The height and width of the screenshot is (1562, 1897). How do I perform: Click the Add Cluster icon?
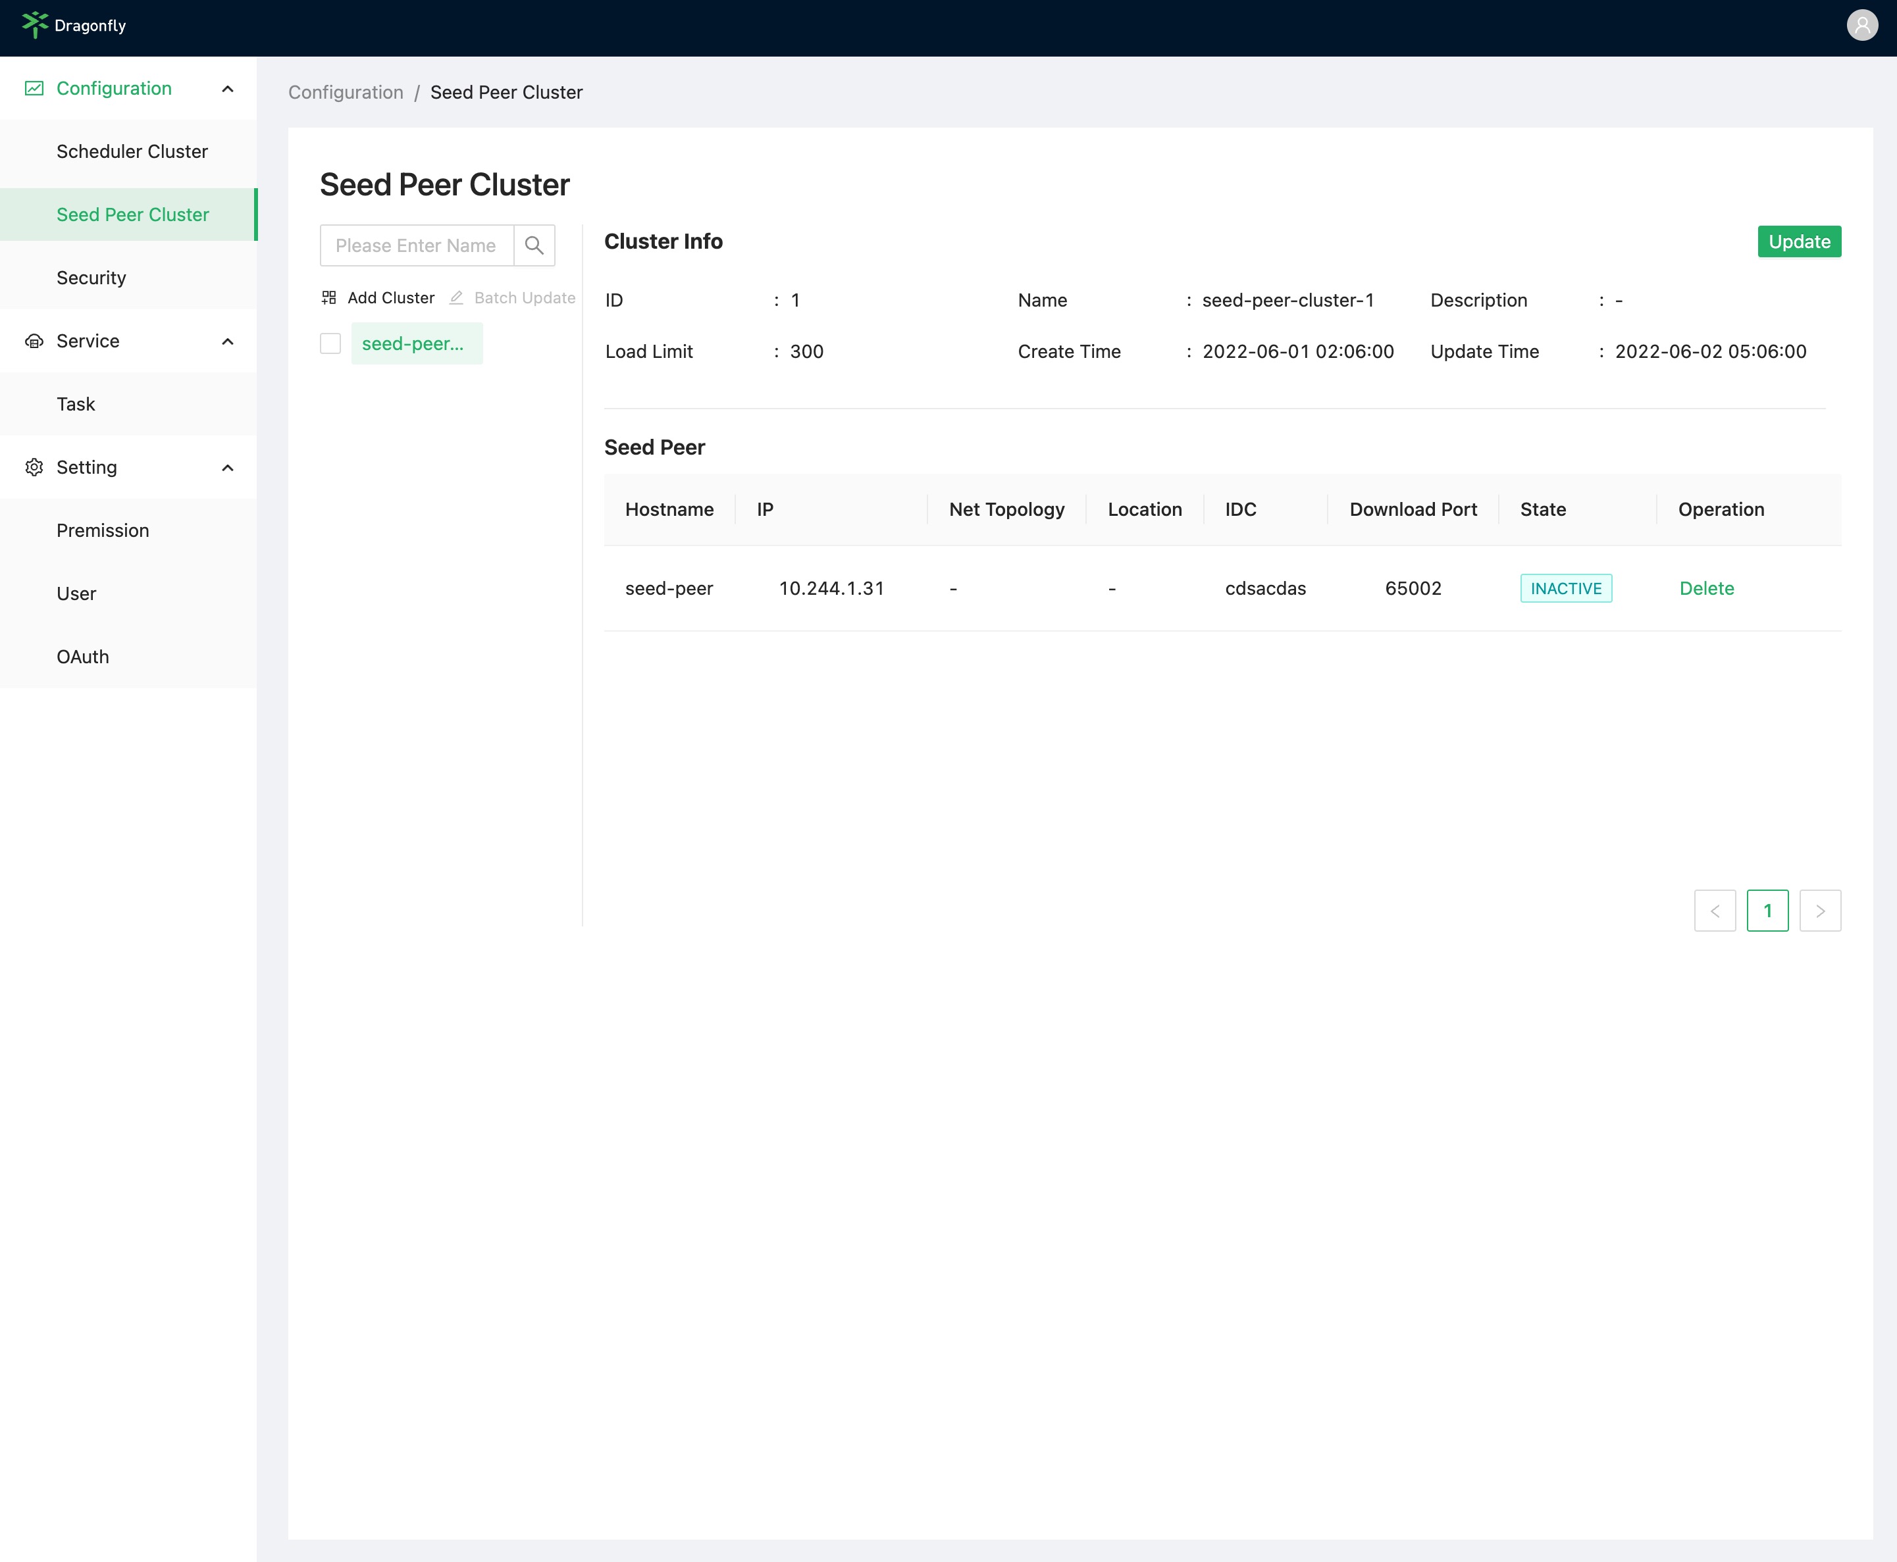328,297
